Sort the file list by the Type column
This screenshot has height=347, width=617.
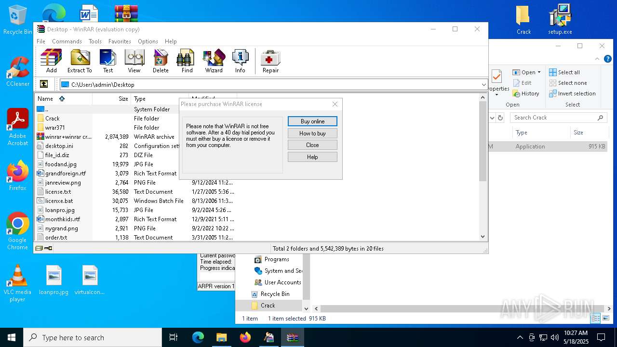(x=160, y=99)
